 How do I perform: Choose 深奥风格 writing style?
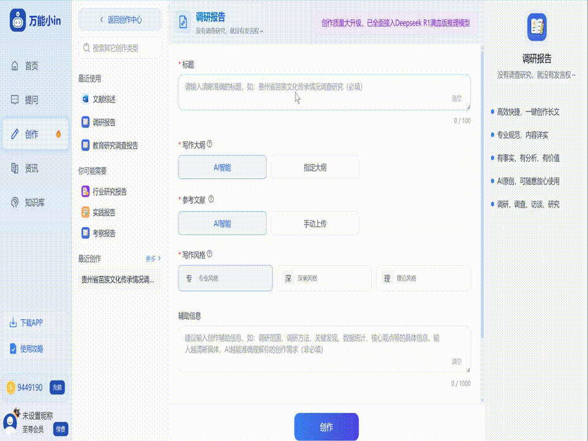click(325, 278)
